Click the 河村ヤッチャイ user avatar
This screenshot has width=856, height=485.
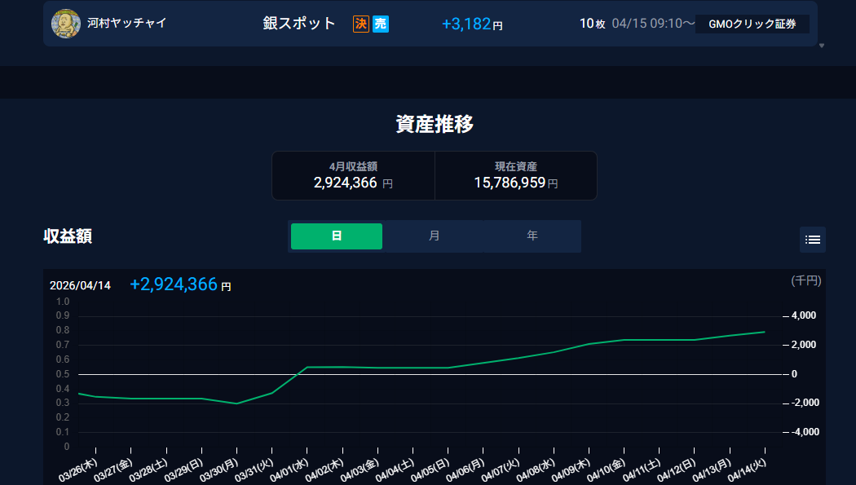65,24
